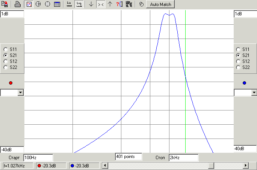Image resolution: width=257 pixels, height=170 pixels.
Task: Open the right trace dropdown
Action: pyautogui.click(x=254, y=92)
